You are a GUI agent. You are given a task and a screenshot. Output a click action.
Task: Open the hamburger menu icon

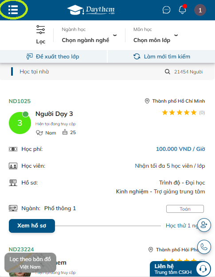tap(13, 10)
